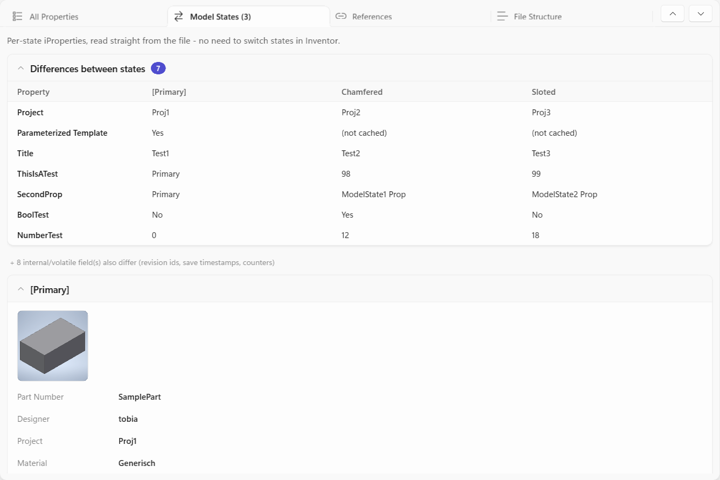Click the References link icon
The width and height of the screenshot is (720, 480).
point(341,16)
